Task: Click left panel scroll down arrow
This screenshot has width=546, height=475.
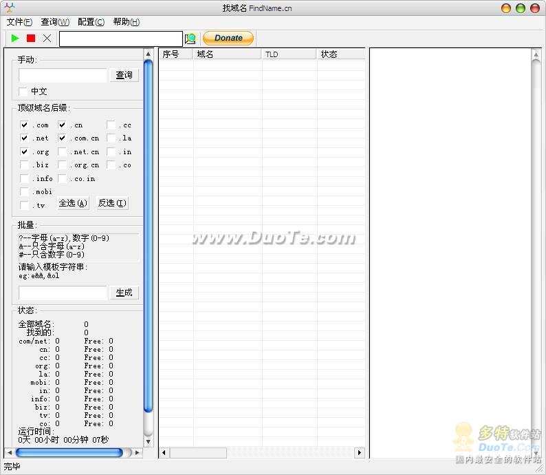Action: point(149,442)
